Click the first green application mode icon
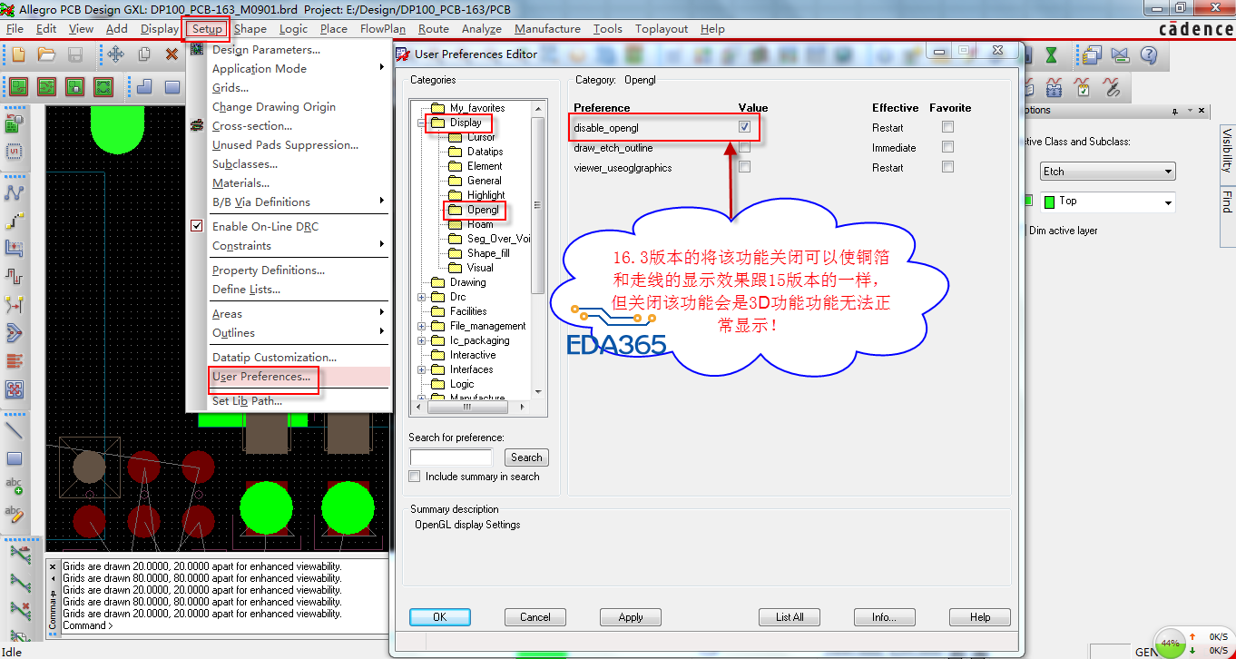 (18, 87)
